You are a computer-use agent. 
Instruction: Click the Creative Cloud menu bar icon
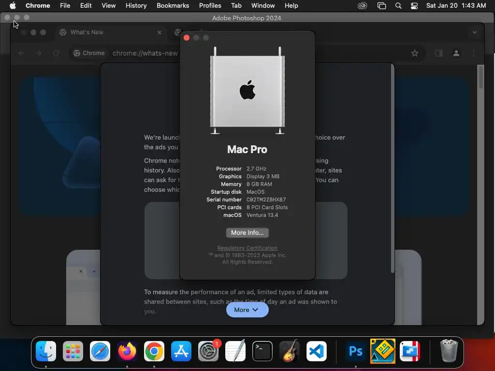pos(362,6)
